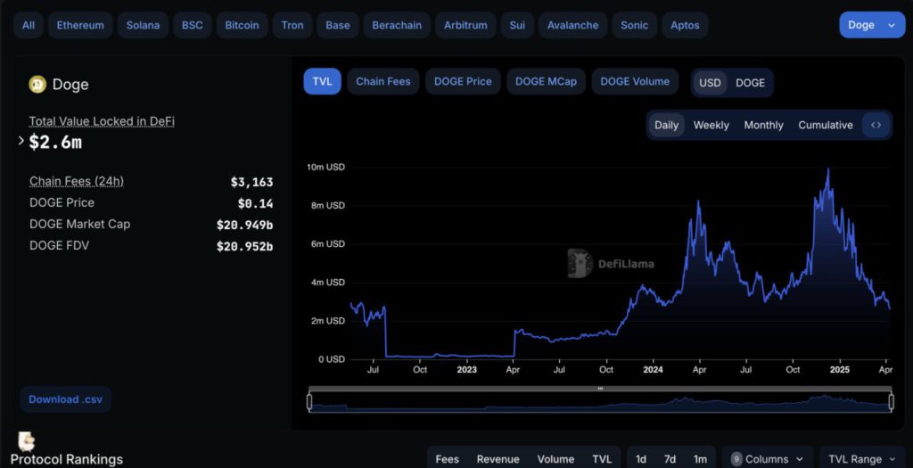Click the $3,163 chain fees value
Image resolution: width=913 pixels, height=468 pixels.
pos(251,182)
